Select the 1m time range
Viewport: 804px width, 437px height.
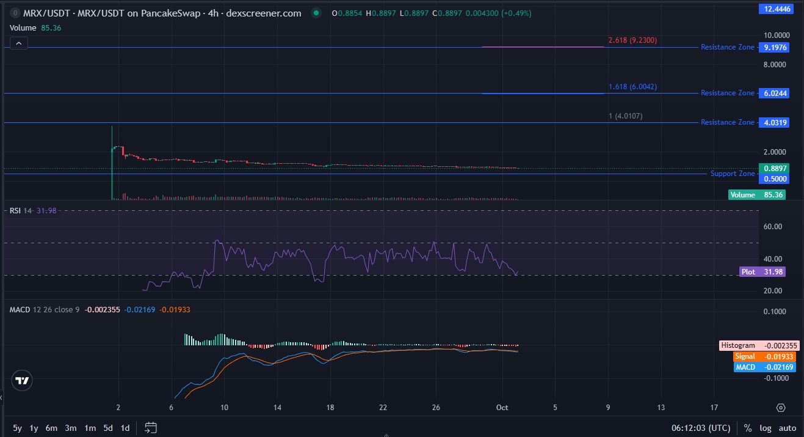point(90,428)
